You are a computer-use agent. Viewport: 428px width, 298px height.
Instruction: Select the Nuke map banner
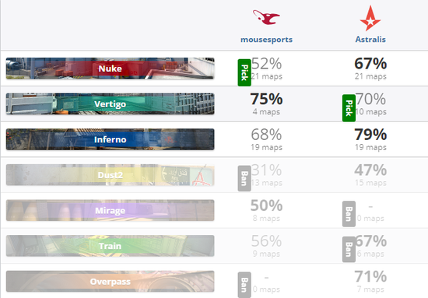[110, 68]
